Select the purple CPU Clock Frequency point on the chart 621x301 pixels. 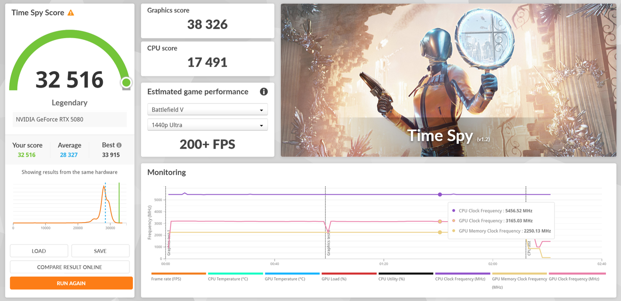click(440, 195)
